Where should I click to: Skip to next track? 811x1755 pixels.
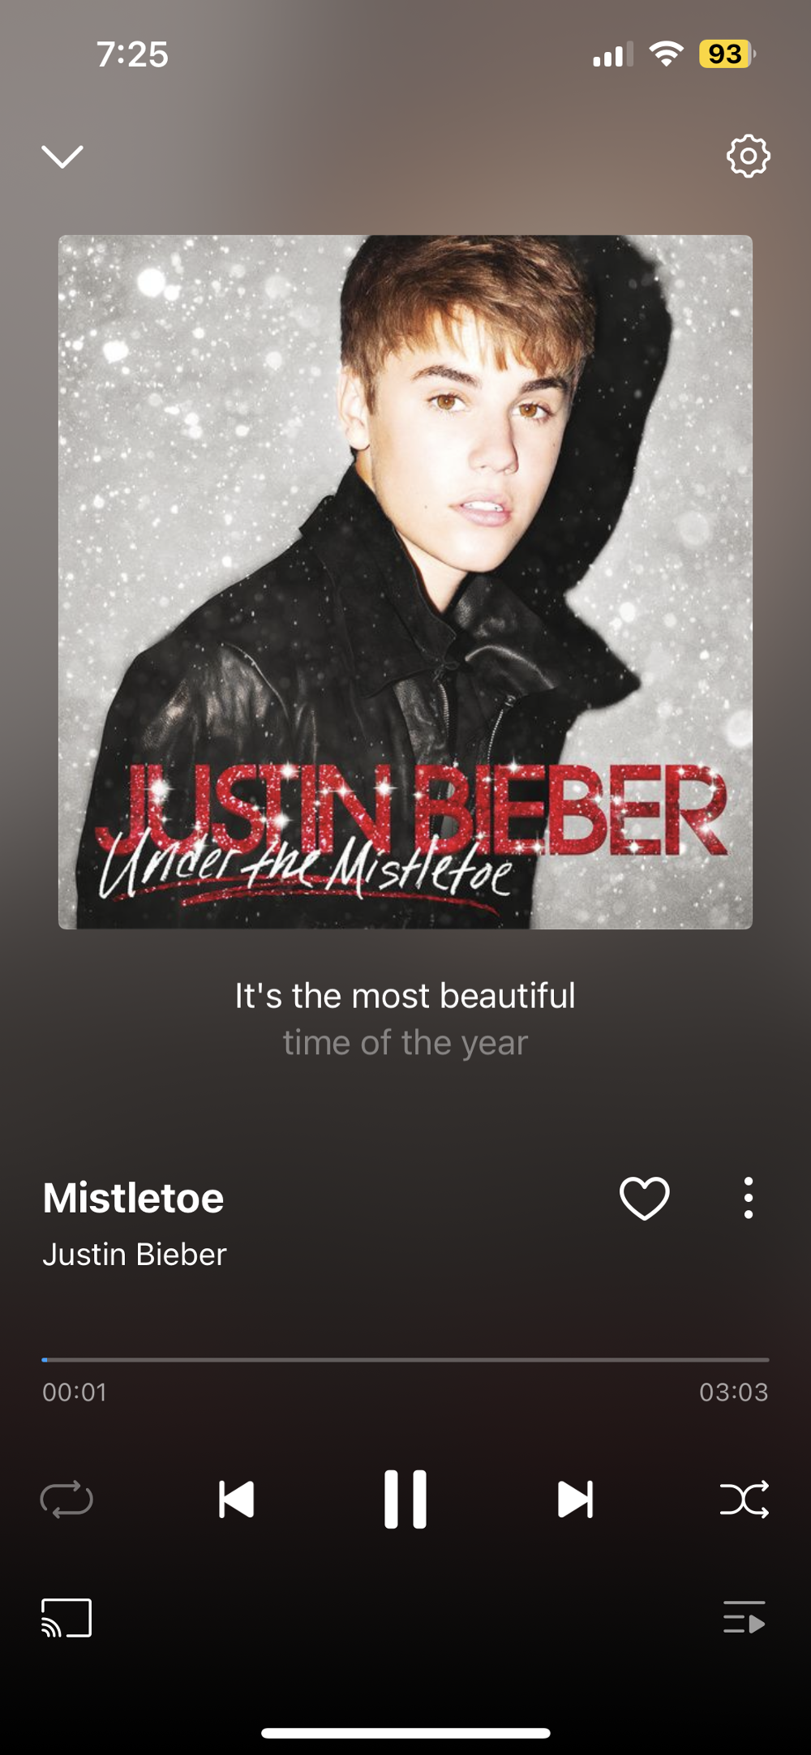575,1499
